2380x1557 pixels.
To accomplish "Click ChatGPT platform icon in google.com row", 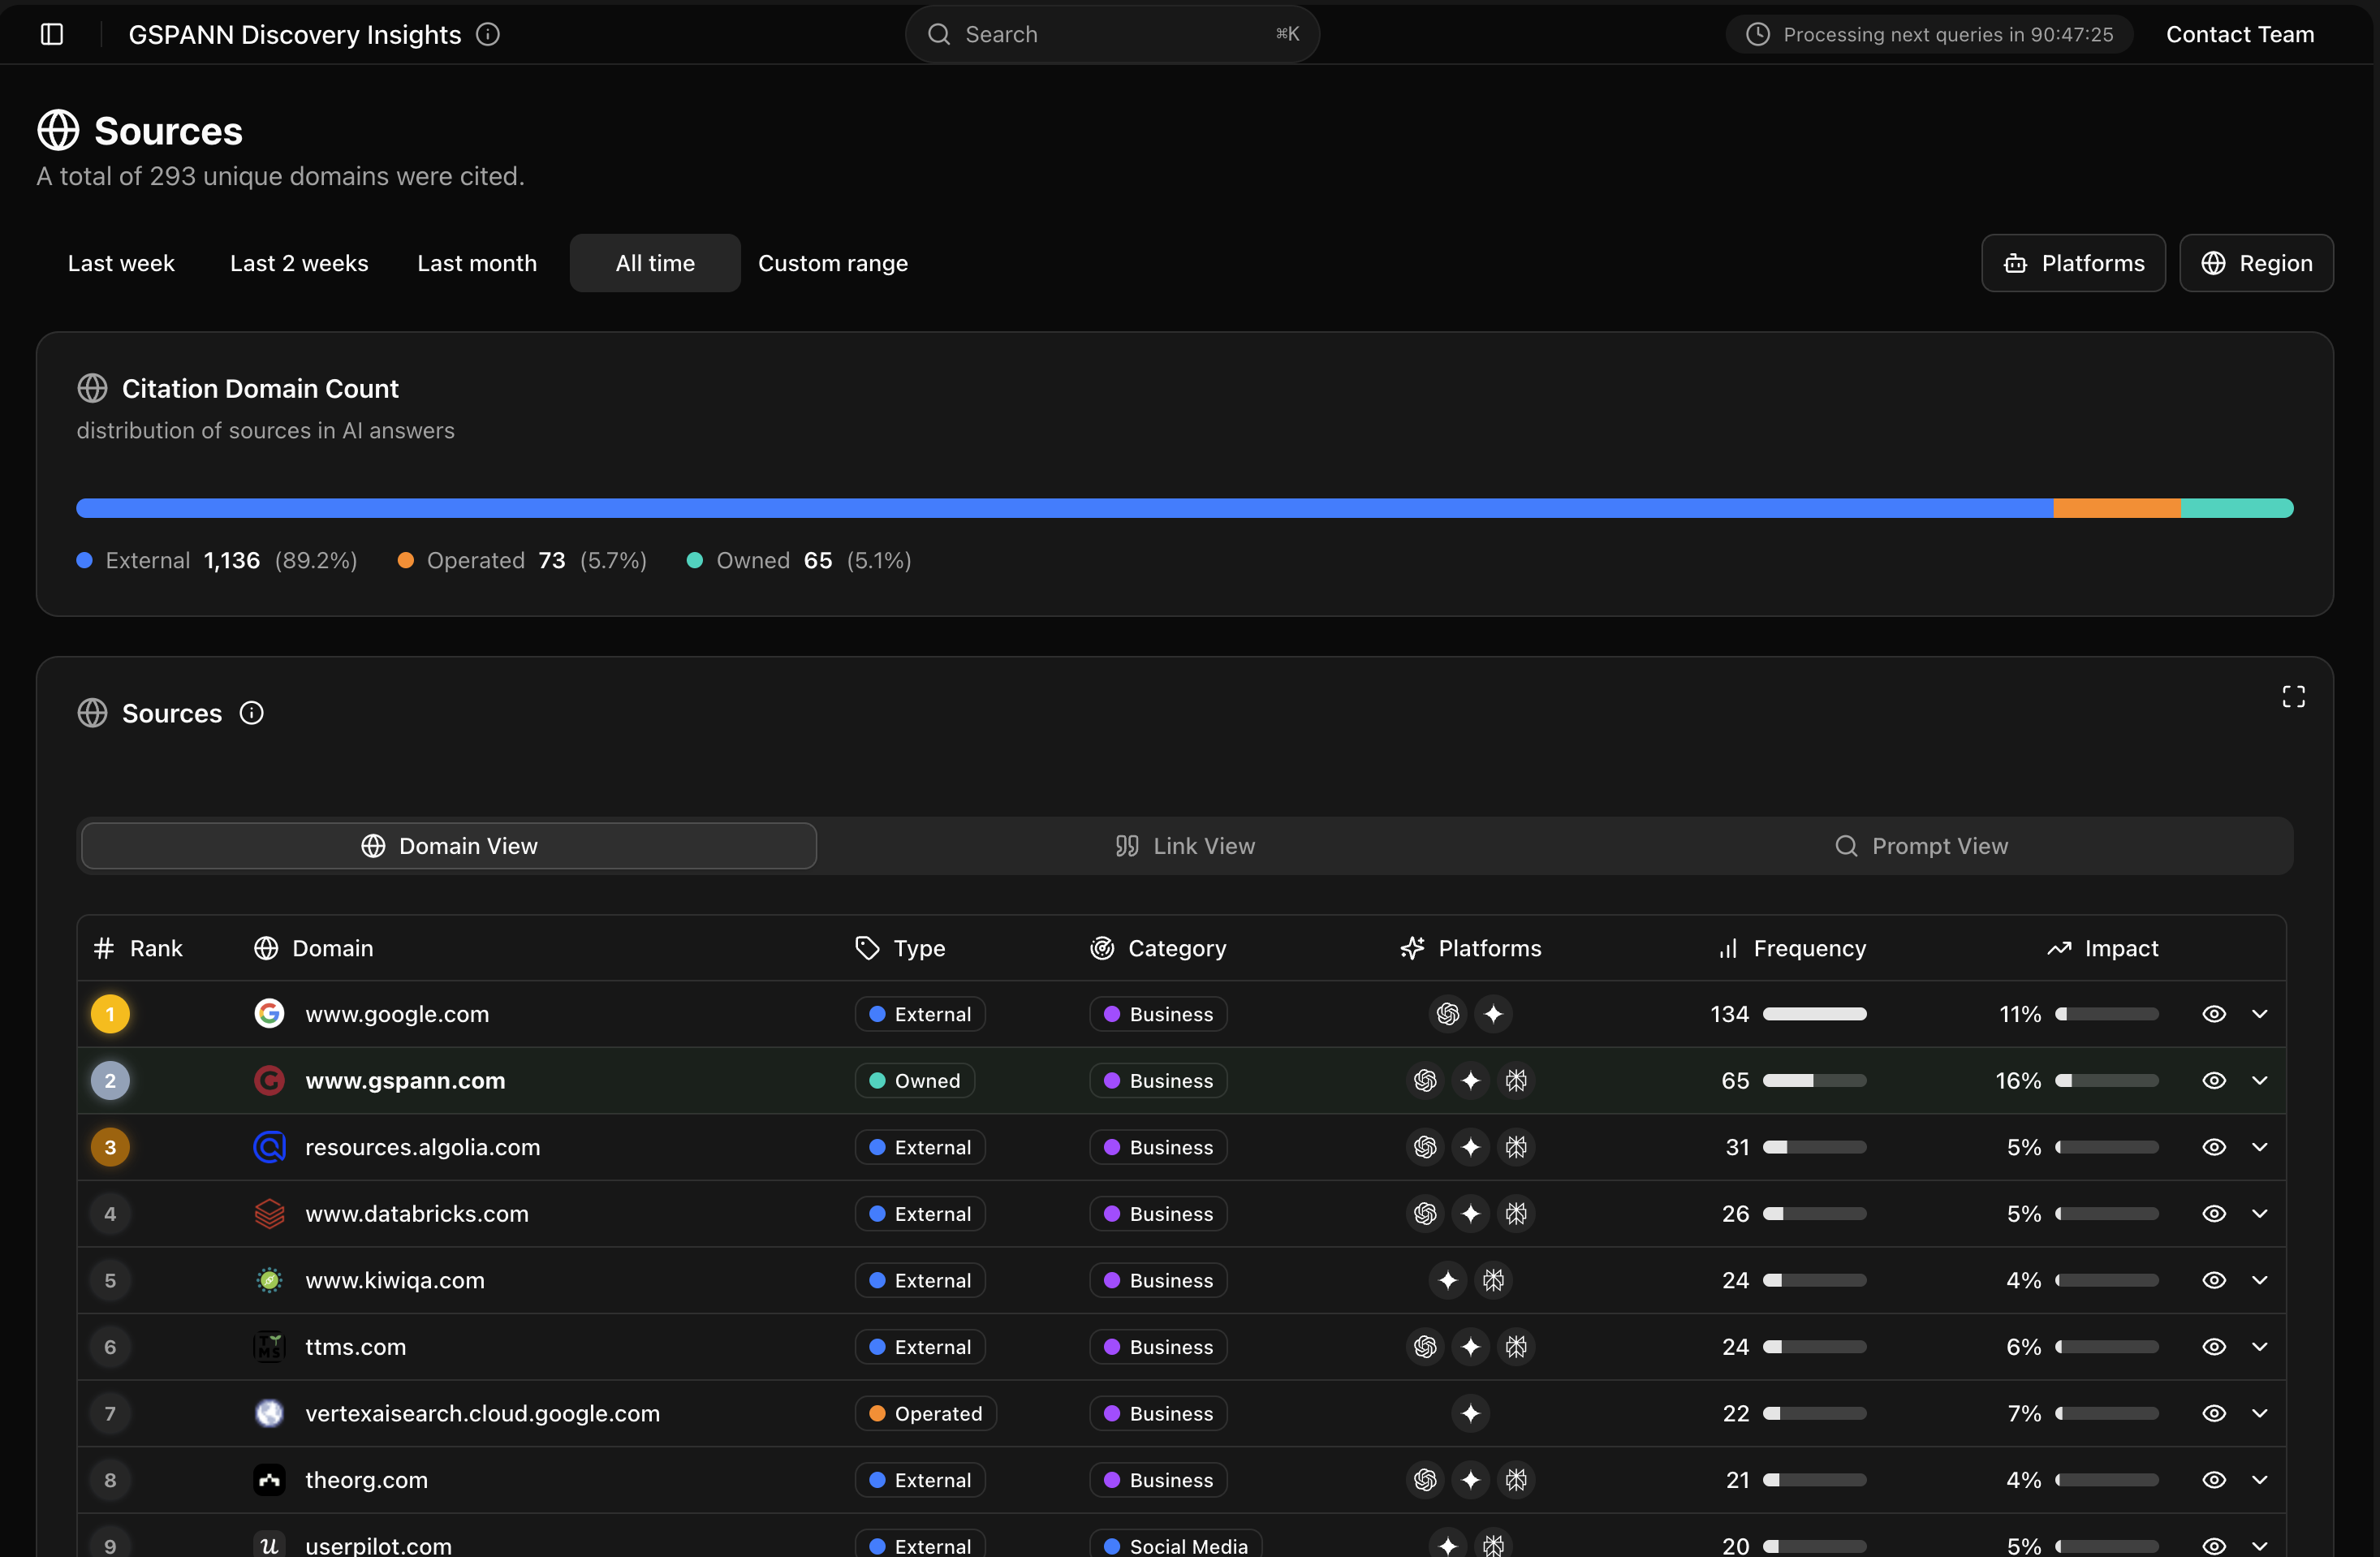I will tap(1447, 1014).
